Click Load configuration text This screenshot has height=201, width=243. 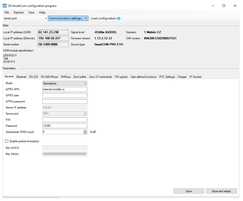click(x=103, y=18)
